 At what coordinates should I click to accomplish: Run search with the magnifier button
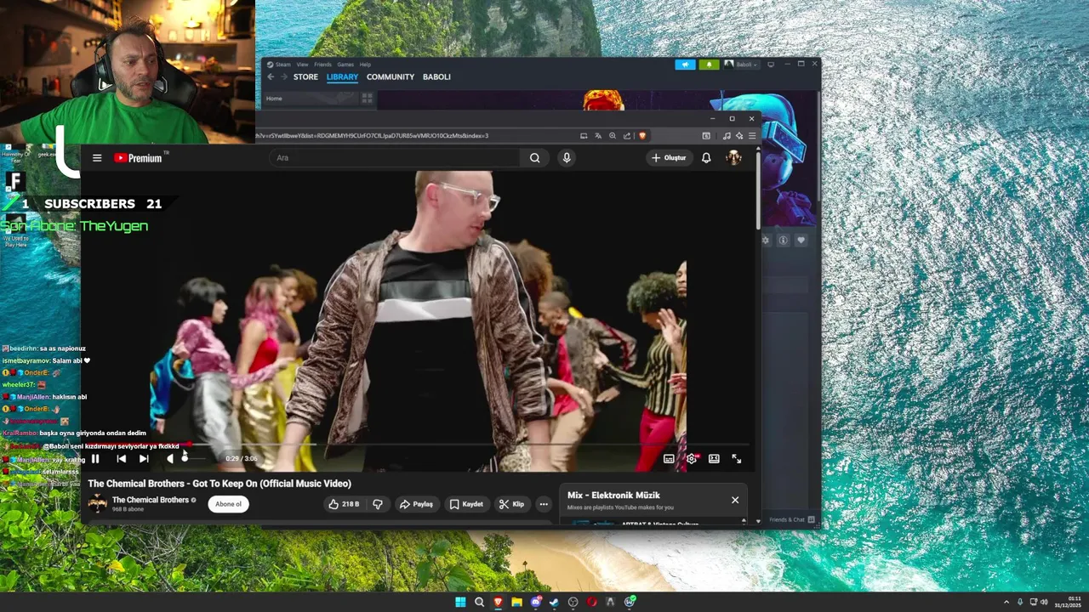click(534, 158)
